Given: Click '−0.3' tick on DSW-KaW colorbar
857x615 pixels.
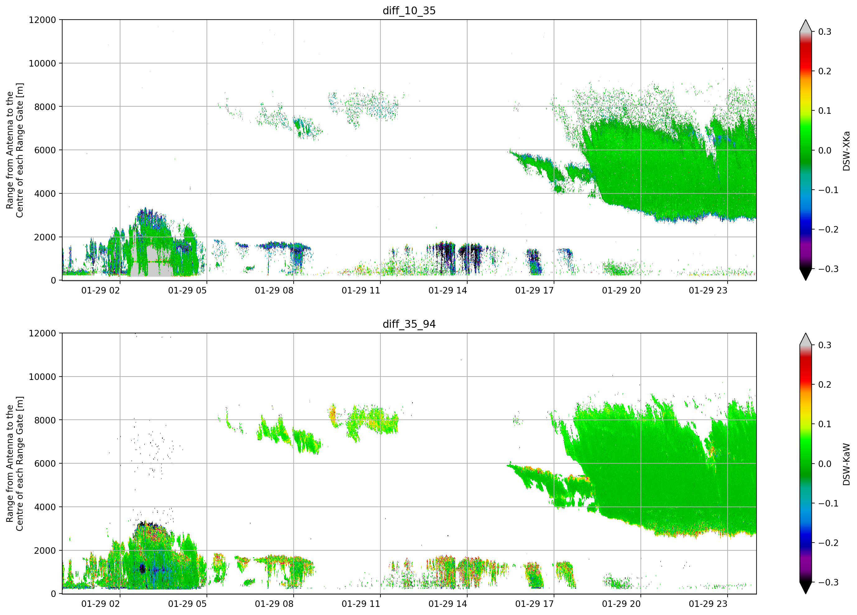Looking at the screenshot, I should [828, 582].
